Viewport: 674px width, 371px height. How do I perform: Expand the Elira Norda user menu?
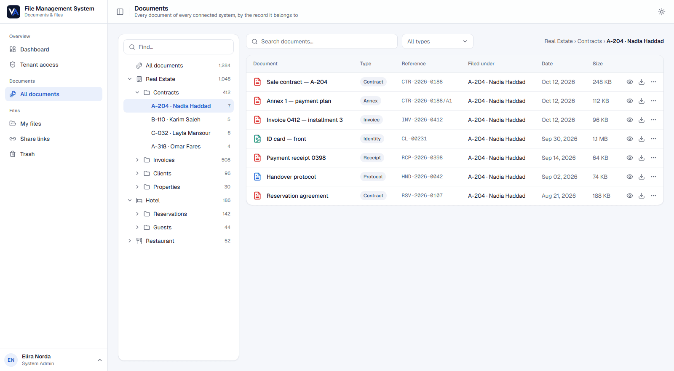tap(53, 360)
